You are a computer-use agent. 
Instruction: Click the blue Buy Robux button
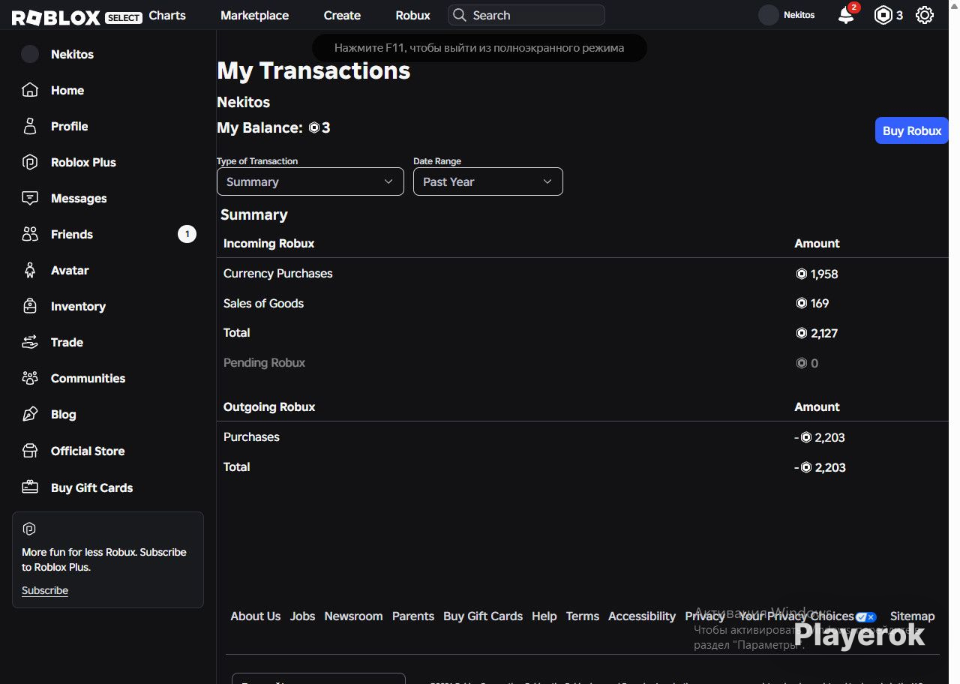click(912, 130)
